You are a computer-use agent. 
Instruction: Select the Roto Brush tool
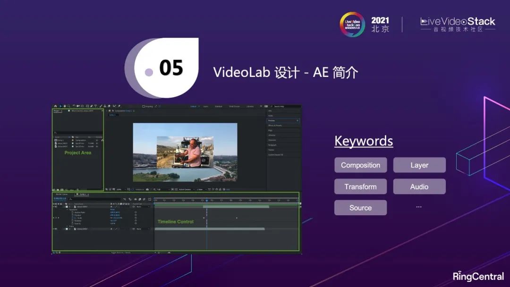pos(114,106)
